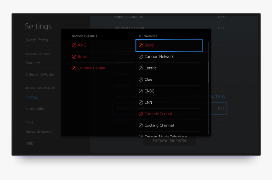Screen dimensions: 272x180
Task: Select Cooking Channel name
Action: pyautogui.click(x=159, y=125)
